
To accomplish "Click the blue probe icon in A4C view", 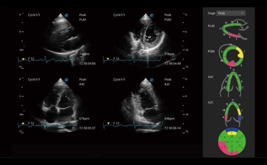I will click(67, 80).
